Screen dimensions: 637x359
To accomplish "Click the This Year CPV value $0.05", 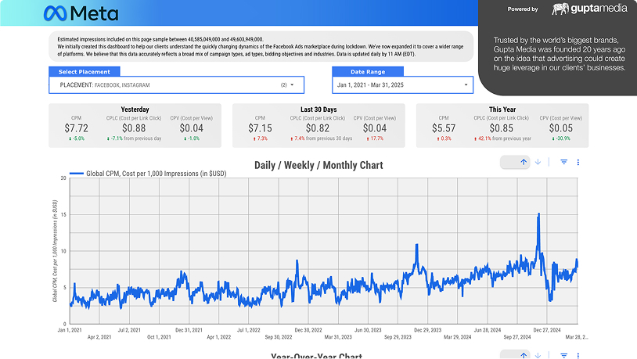I will tap(560, 128).
